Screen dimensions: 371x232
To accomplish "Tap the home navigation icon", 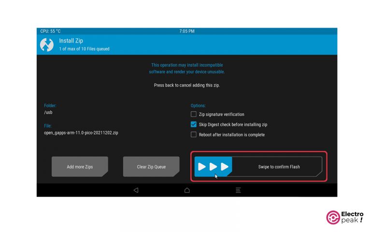I will [187, 190].
